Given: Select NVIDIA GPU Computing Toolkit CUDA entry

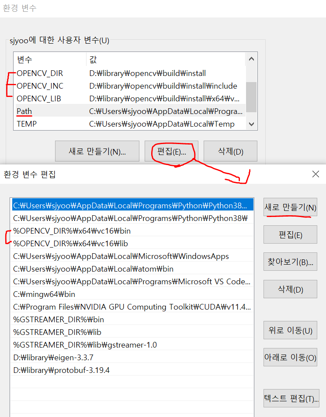Looking at the screenshot, I should coord(132,307).
